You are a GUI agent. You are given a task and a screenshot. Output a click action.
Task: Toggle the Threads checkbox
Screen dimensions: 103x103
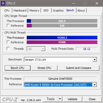tap(8, 48)
